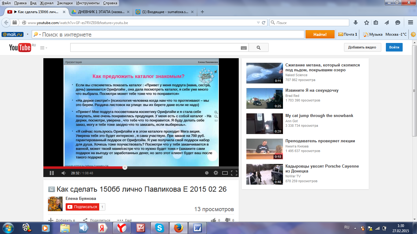This screenshot has width=417, height=234.
Task: Click 'Москва -1°C' weather item
Action: click(396, 34)
